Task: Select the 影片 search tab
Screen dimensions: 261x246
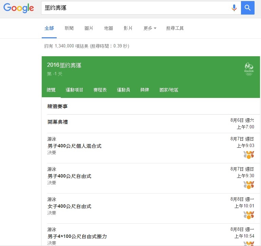Action: coord(128,28)
